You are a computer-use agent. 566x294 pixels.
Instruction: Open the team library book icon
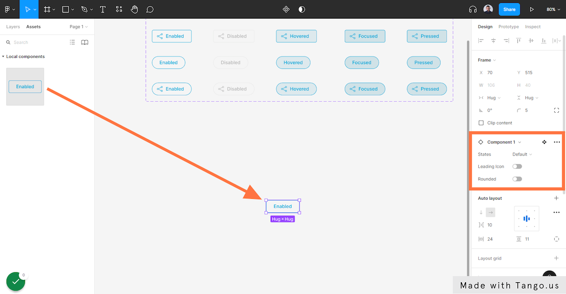pyautogui.click(x=85, y=42)
